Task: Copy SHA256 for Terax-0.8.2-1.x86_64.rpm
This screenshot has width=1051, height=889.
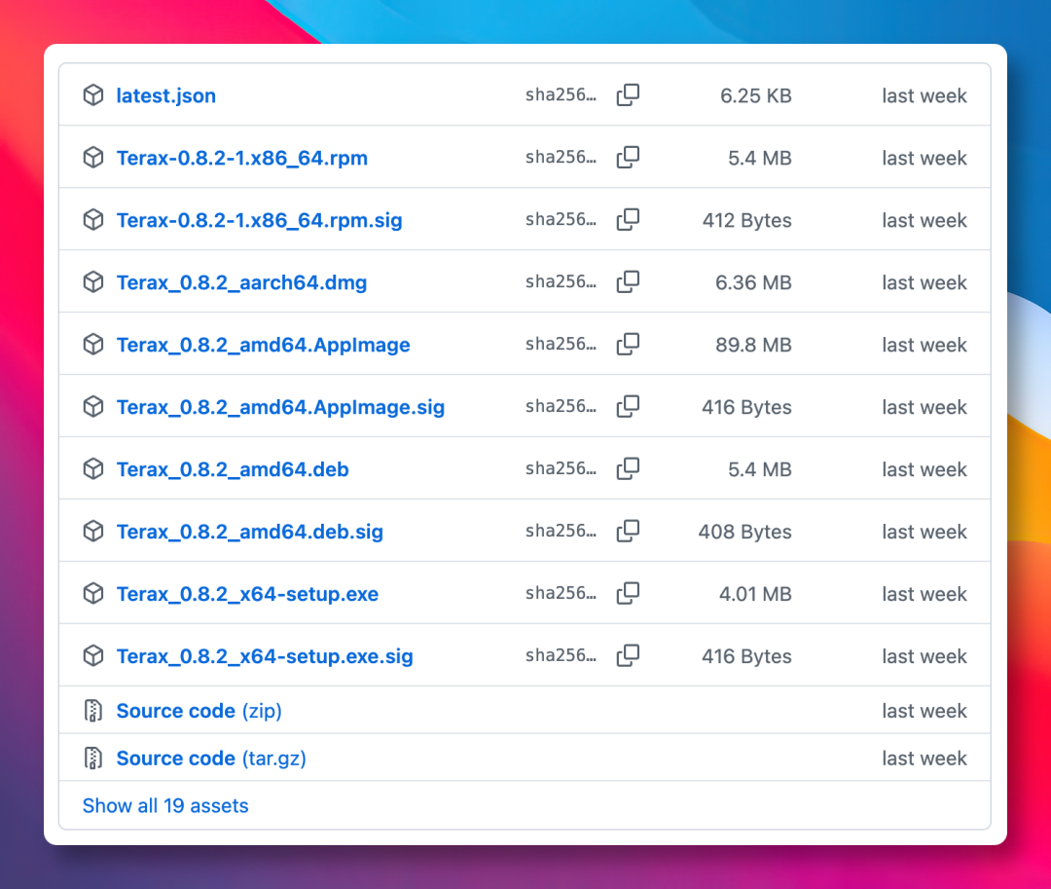Action: (x=628, y=158)
